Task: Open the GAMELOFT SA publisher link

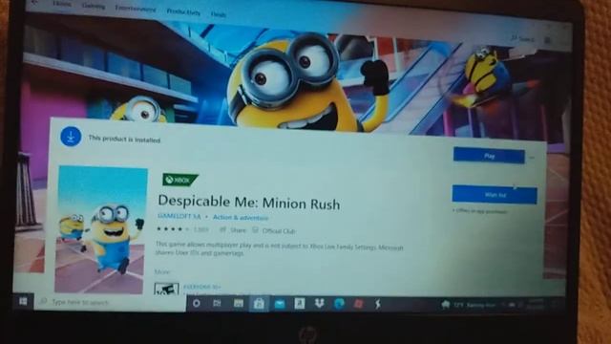Action: click(179, 216)
